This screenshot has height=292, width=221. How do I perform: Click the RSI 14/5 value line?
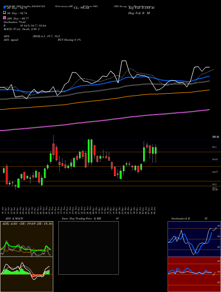pyautogui.click(x=25, y=26)
